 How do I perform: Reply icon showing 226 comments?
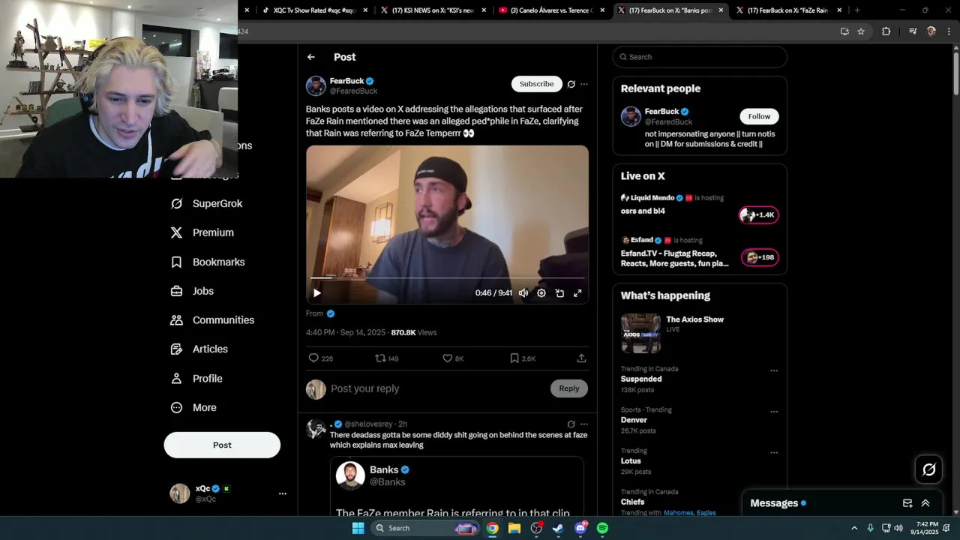[320, 358]
